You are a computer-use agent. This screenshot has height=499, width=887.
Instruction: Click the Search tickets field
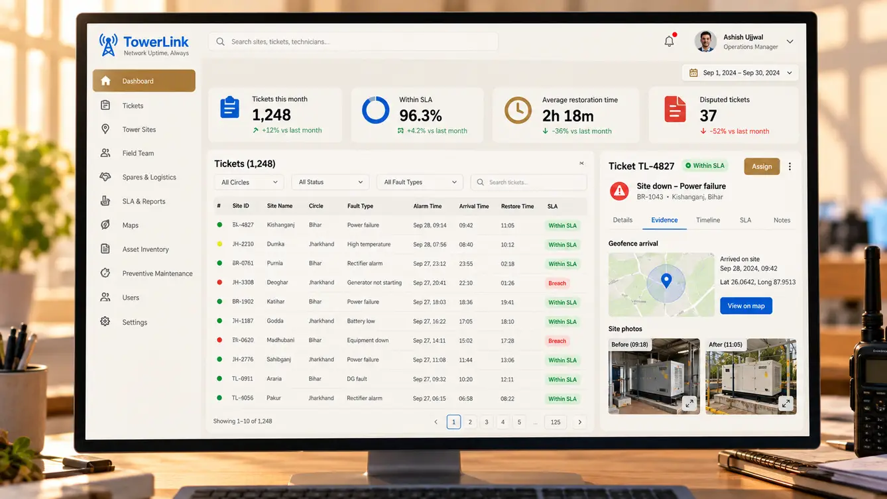tap(529, 182)
